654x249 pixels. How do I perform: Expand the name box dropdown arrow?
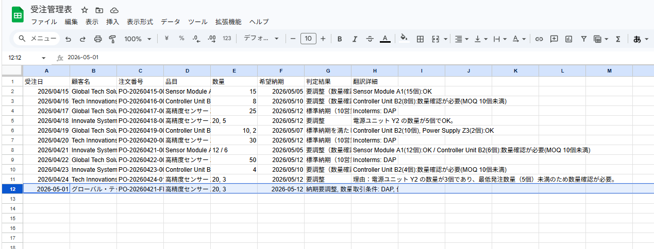[43, 58]
